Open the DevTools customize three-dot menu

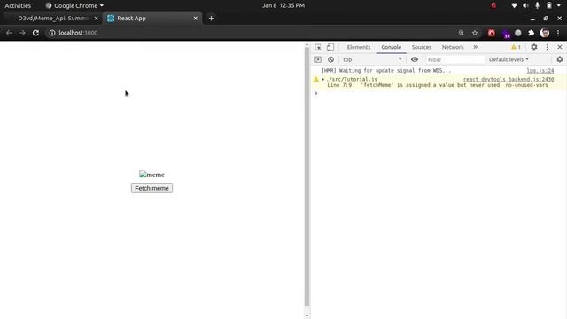pyautogui.click(x=547, y=47)
